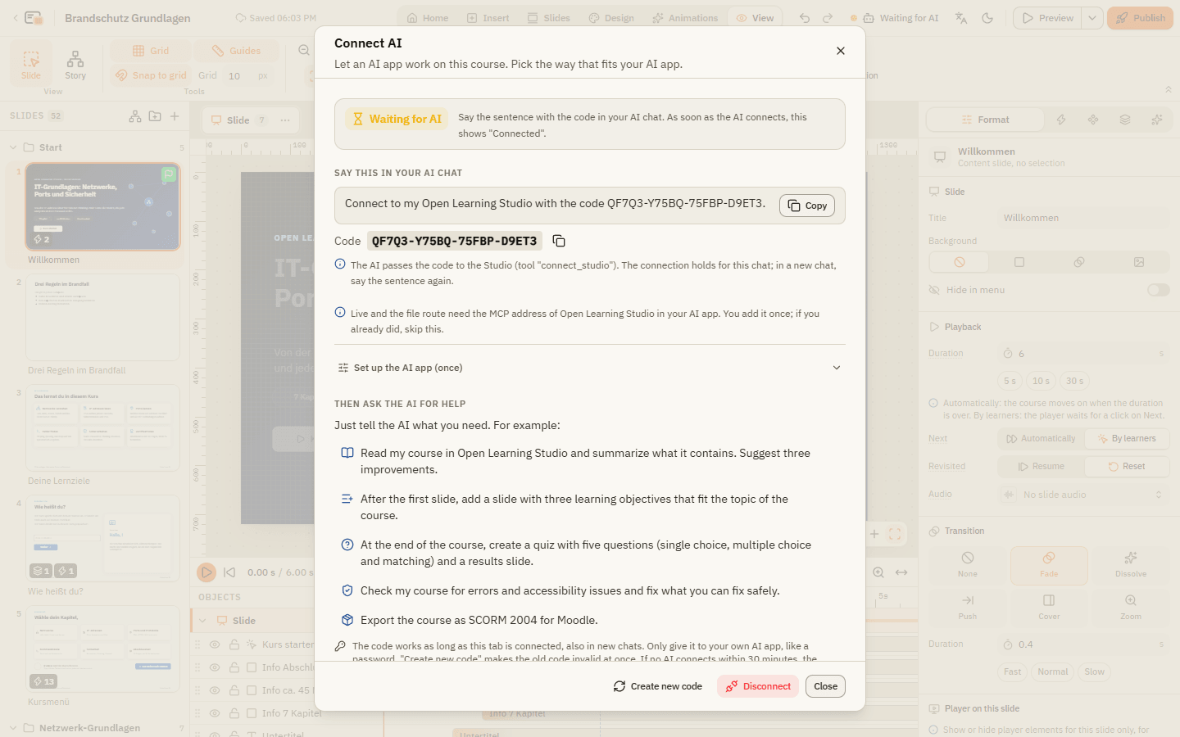Copy the connect sentence with the Copy button
The height and width of the screenshot is (737, 1180).
(x=807, y=206)
